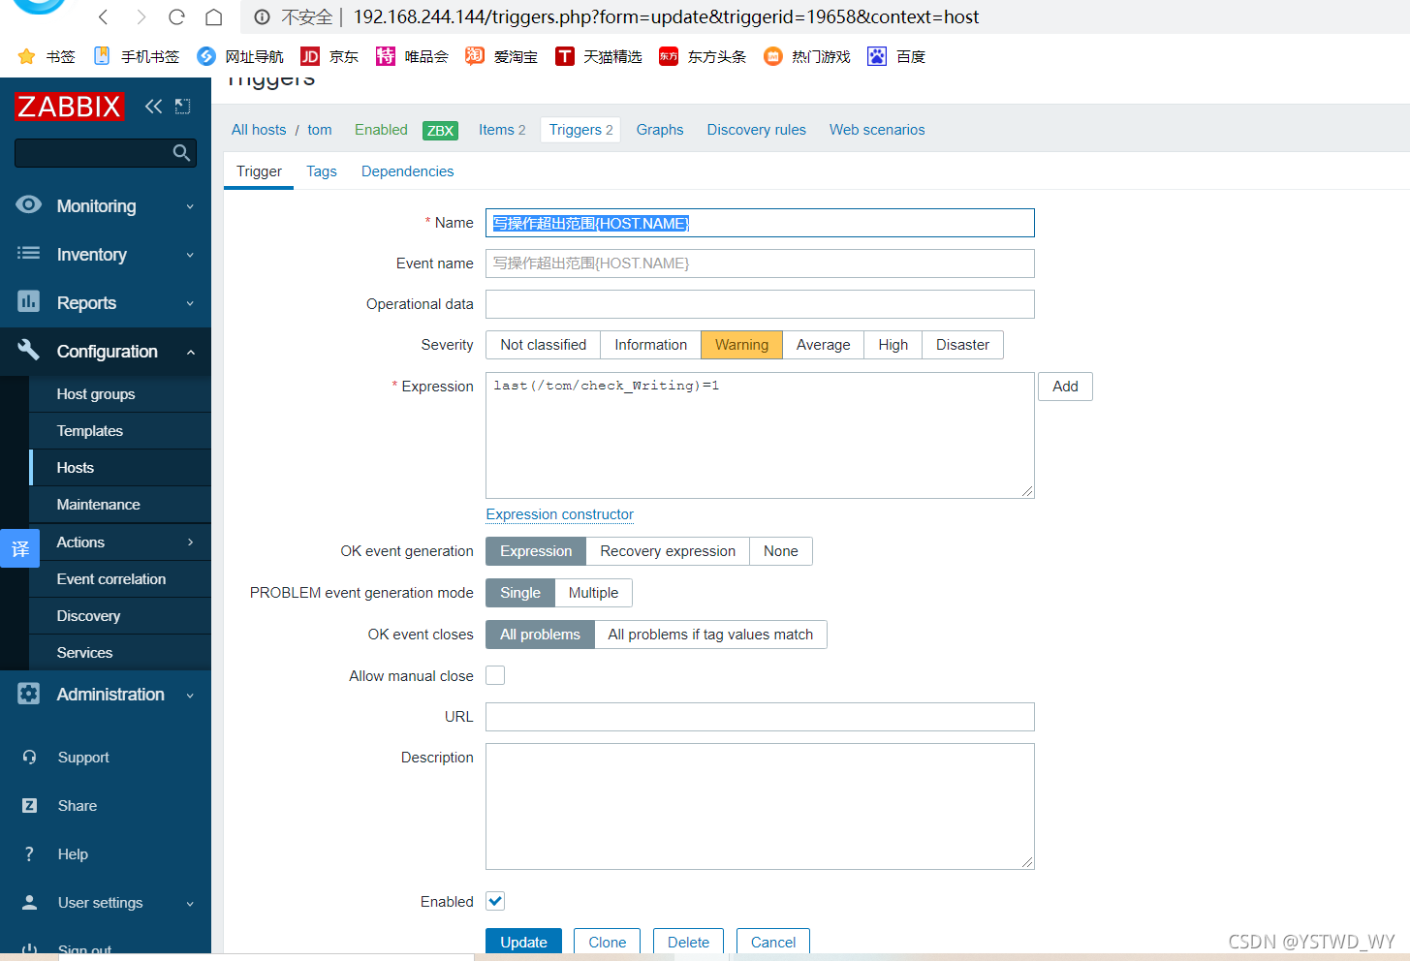Image resolution: width=1410 pixels, height=961 pixels.
Task: Expand the Monitoring menu
Action: (x=106, y=206)
